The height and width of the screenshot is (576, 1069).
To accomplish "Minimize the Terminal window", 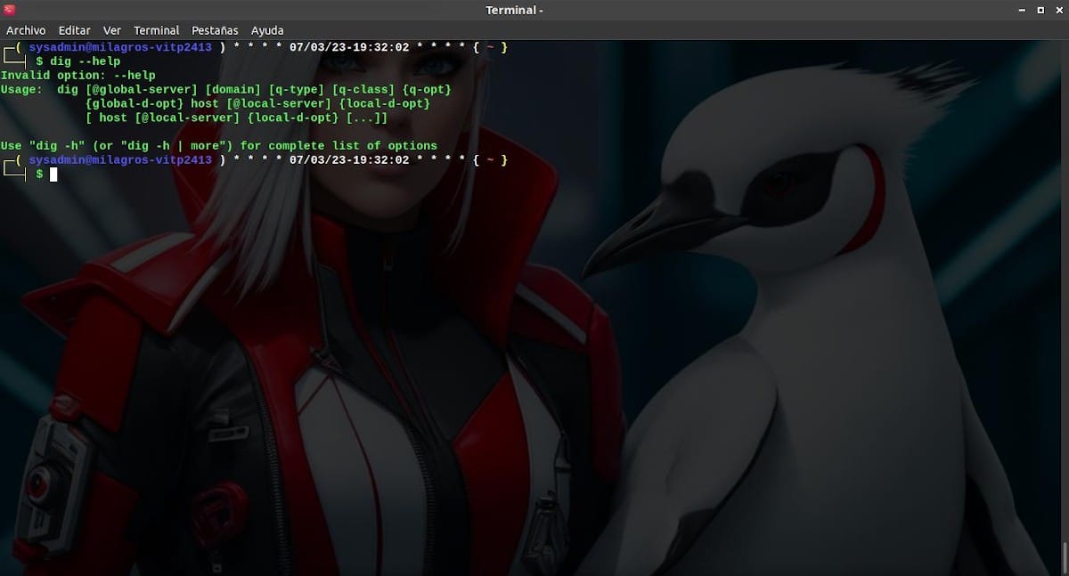I will (1022, 10).
